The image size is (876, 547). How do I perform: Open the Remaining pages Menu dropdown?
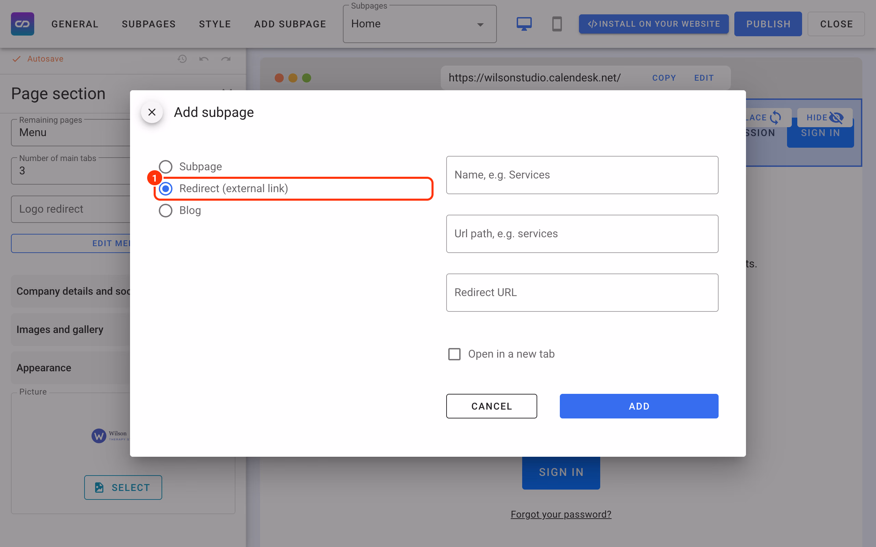70,132
